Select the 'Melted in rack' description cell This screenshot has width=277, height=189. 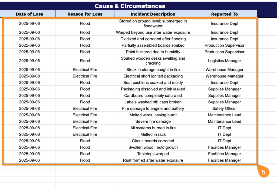pos(153,134)
